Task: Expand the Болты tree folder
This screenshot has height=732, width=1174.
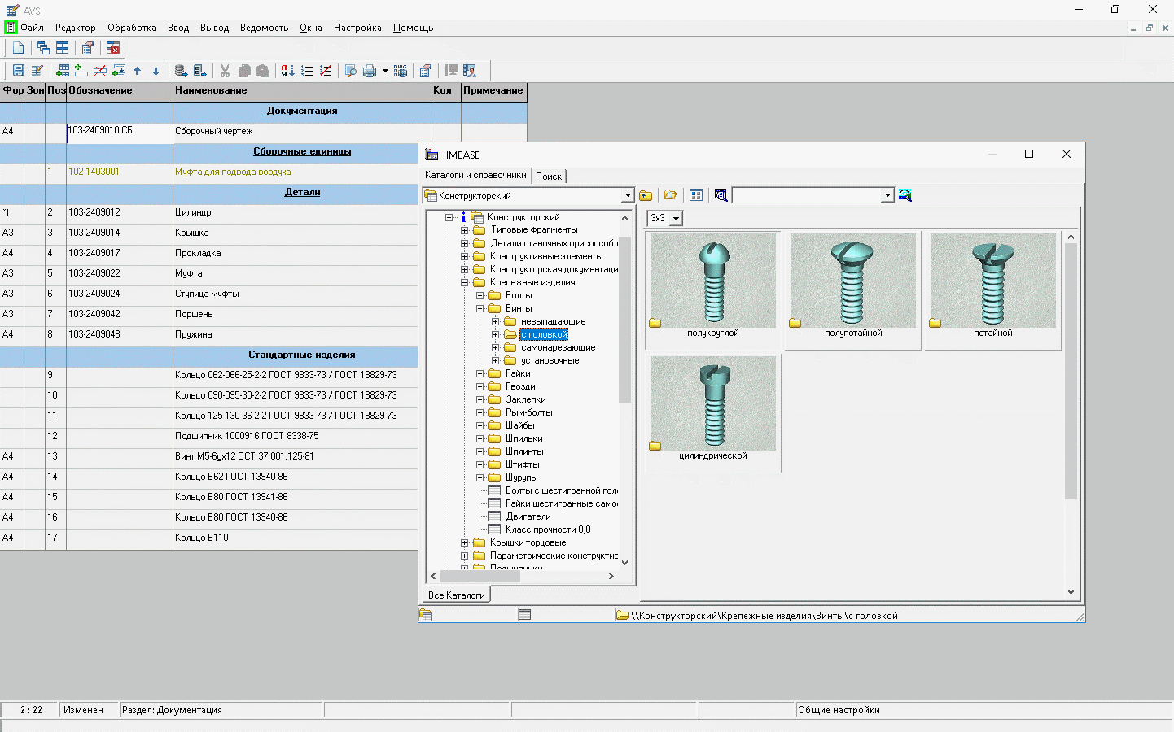Action: click(x=480, y=295)
